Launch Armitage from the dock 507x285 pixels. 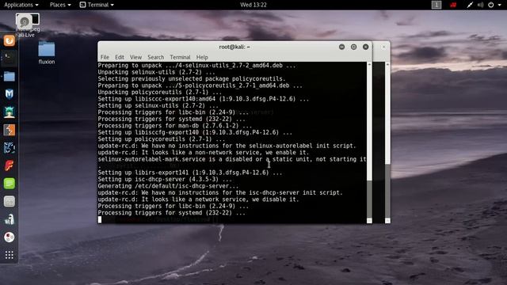click(x=10, y=112)
